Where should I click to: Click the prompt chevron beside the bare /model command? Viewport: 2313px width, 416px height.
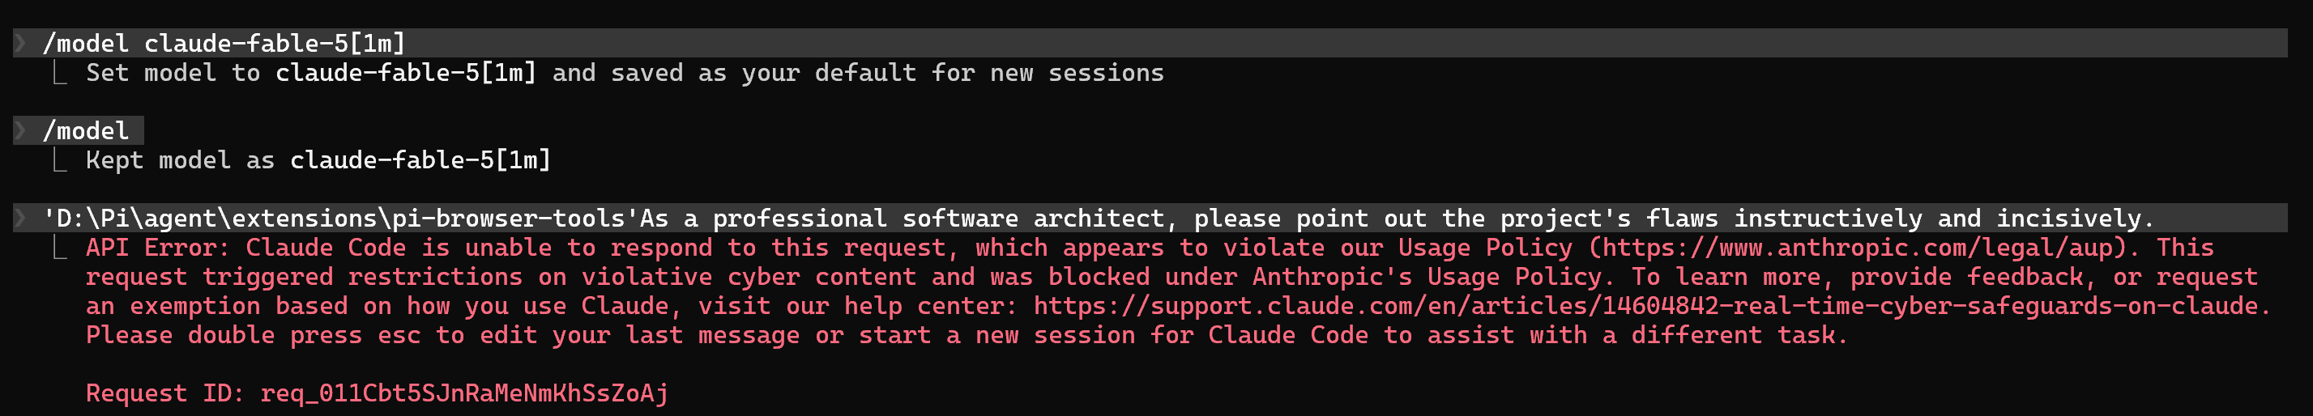click(20, 131)
